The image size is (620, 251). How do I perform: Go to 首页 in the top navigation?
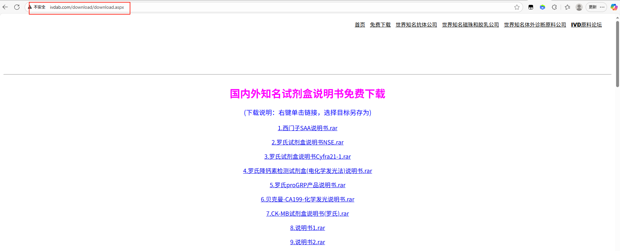[360, 25]
